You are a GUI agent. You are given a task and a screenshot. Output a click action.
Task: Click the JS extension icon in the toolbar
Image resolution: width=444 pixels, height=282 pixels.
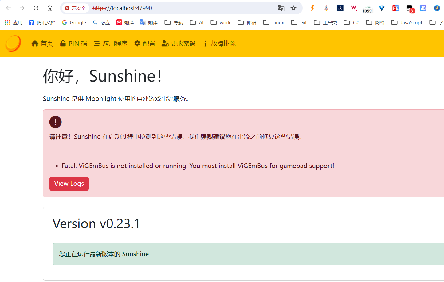(423, 8)
